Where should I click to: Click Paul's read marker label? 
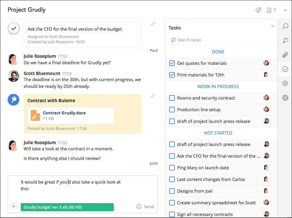coord(154,50)
